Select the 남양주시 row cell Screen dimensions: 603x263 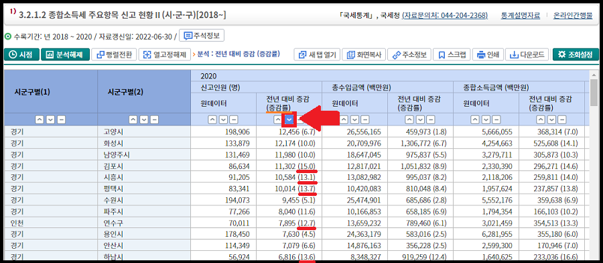[x=144, y=155]
